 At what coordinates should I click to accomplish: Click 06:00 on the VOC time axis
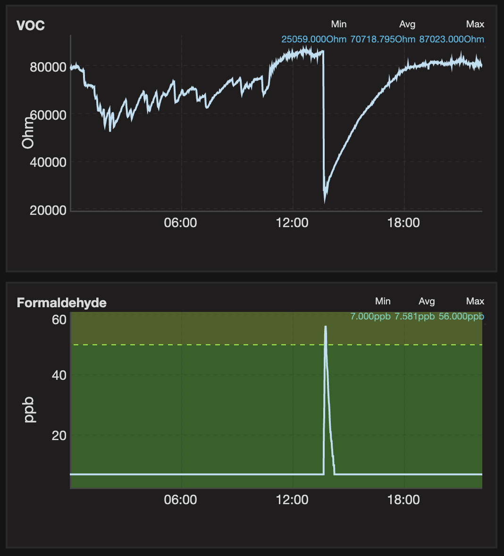tap(180, 223)
